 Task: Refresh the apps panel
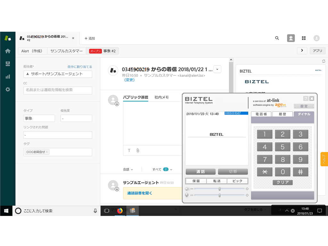pyautogui.click(x=324, y=61)
